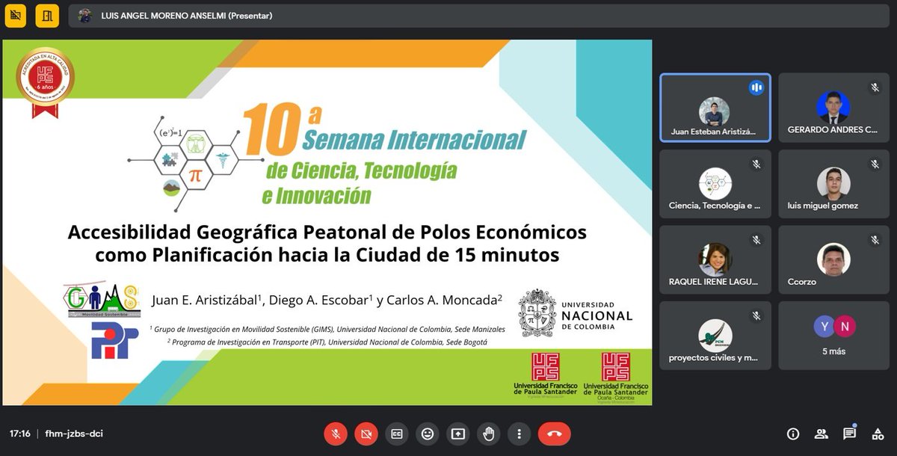
Task: Click Universidad Nacional de Colombia logo
Action: [x=576, y=315]
